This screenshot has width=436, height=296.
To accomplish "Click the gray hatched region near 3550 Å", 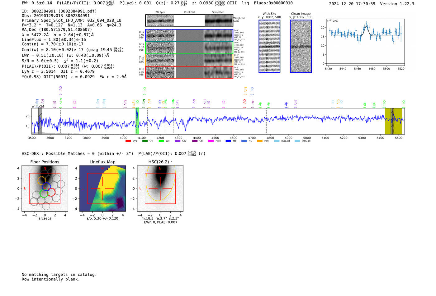I will pos(40,121).
